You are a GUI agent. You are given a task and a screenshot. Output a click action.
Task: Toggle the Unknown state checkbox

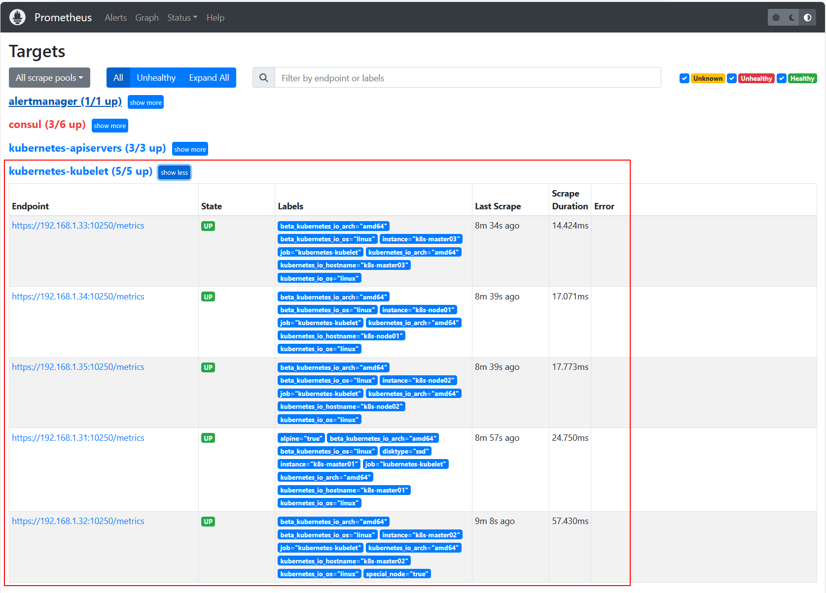pyautogui.click(x=684, y=78)
